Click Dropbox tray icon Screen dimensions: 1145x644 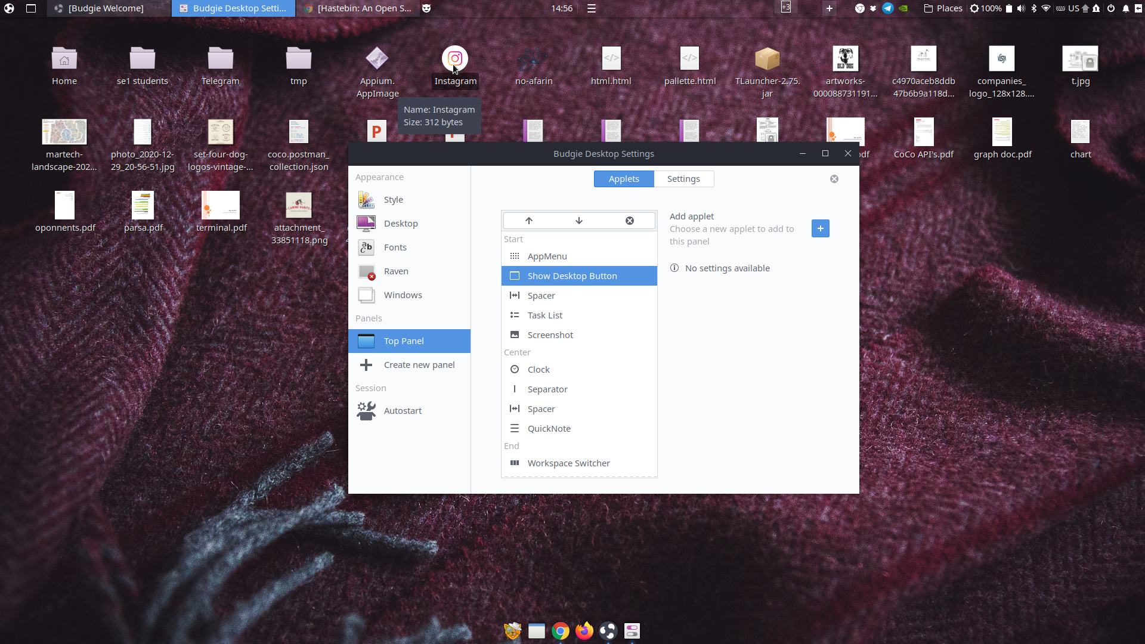point(873,8)
